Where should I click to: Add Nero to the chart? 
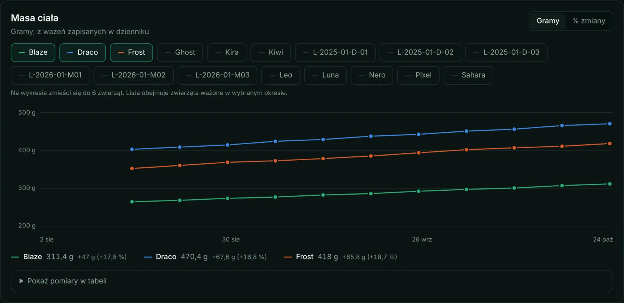coord(372,75)
